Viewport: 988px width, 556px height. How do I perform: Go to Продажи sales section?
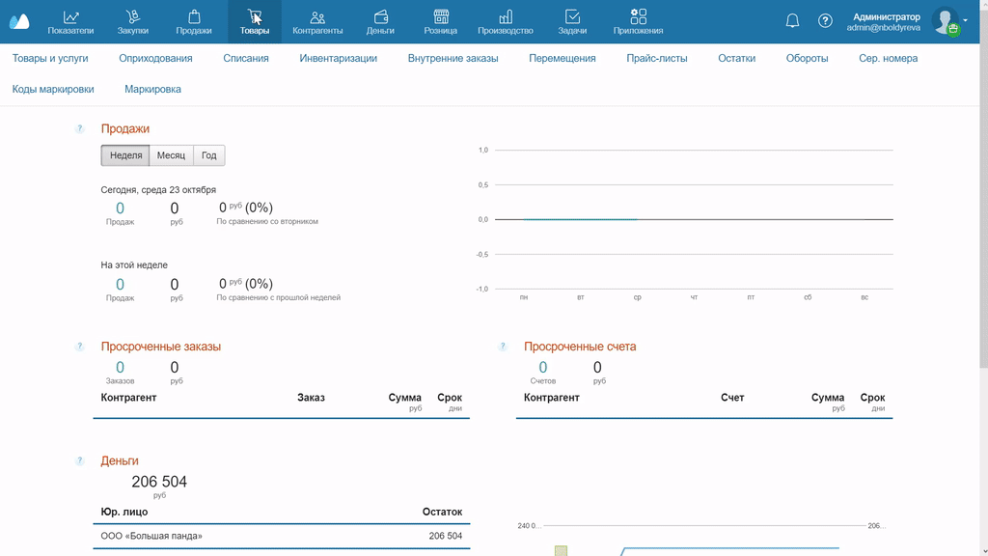[194, 21]
